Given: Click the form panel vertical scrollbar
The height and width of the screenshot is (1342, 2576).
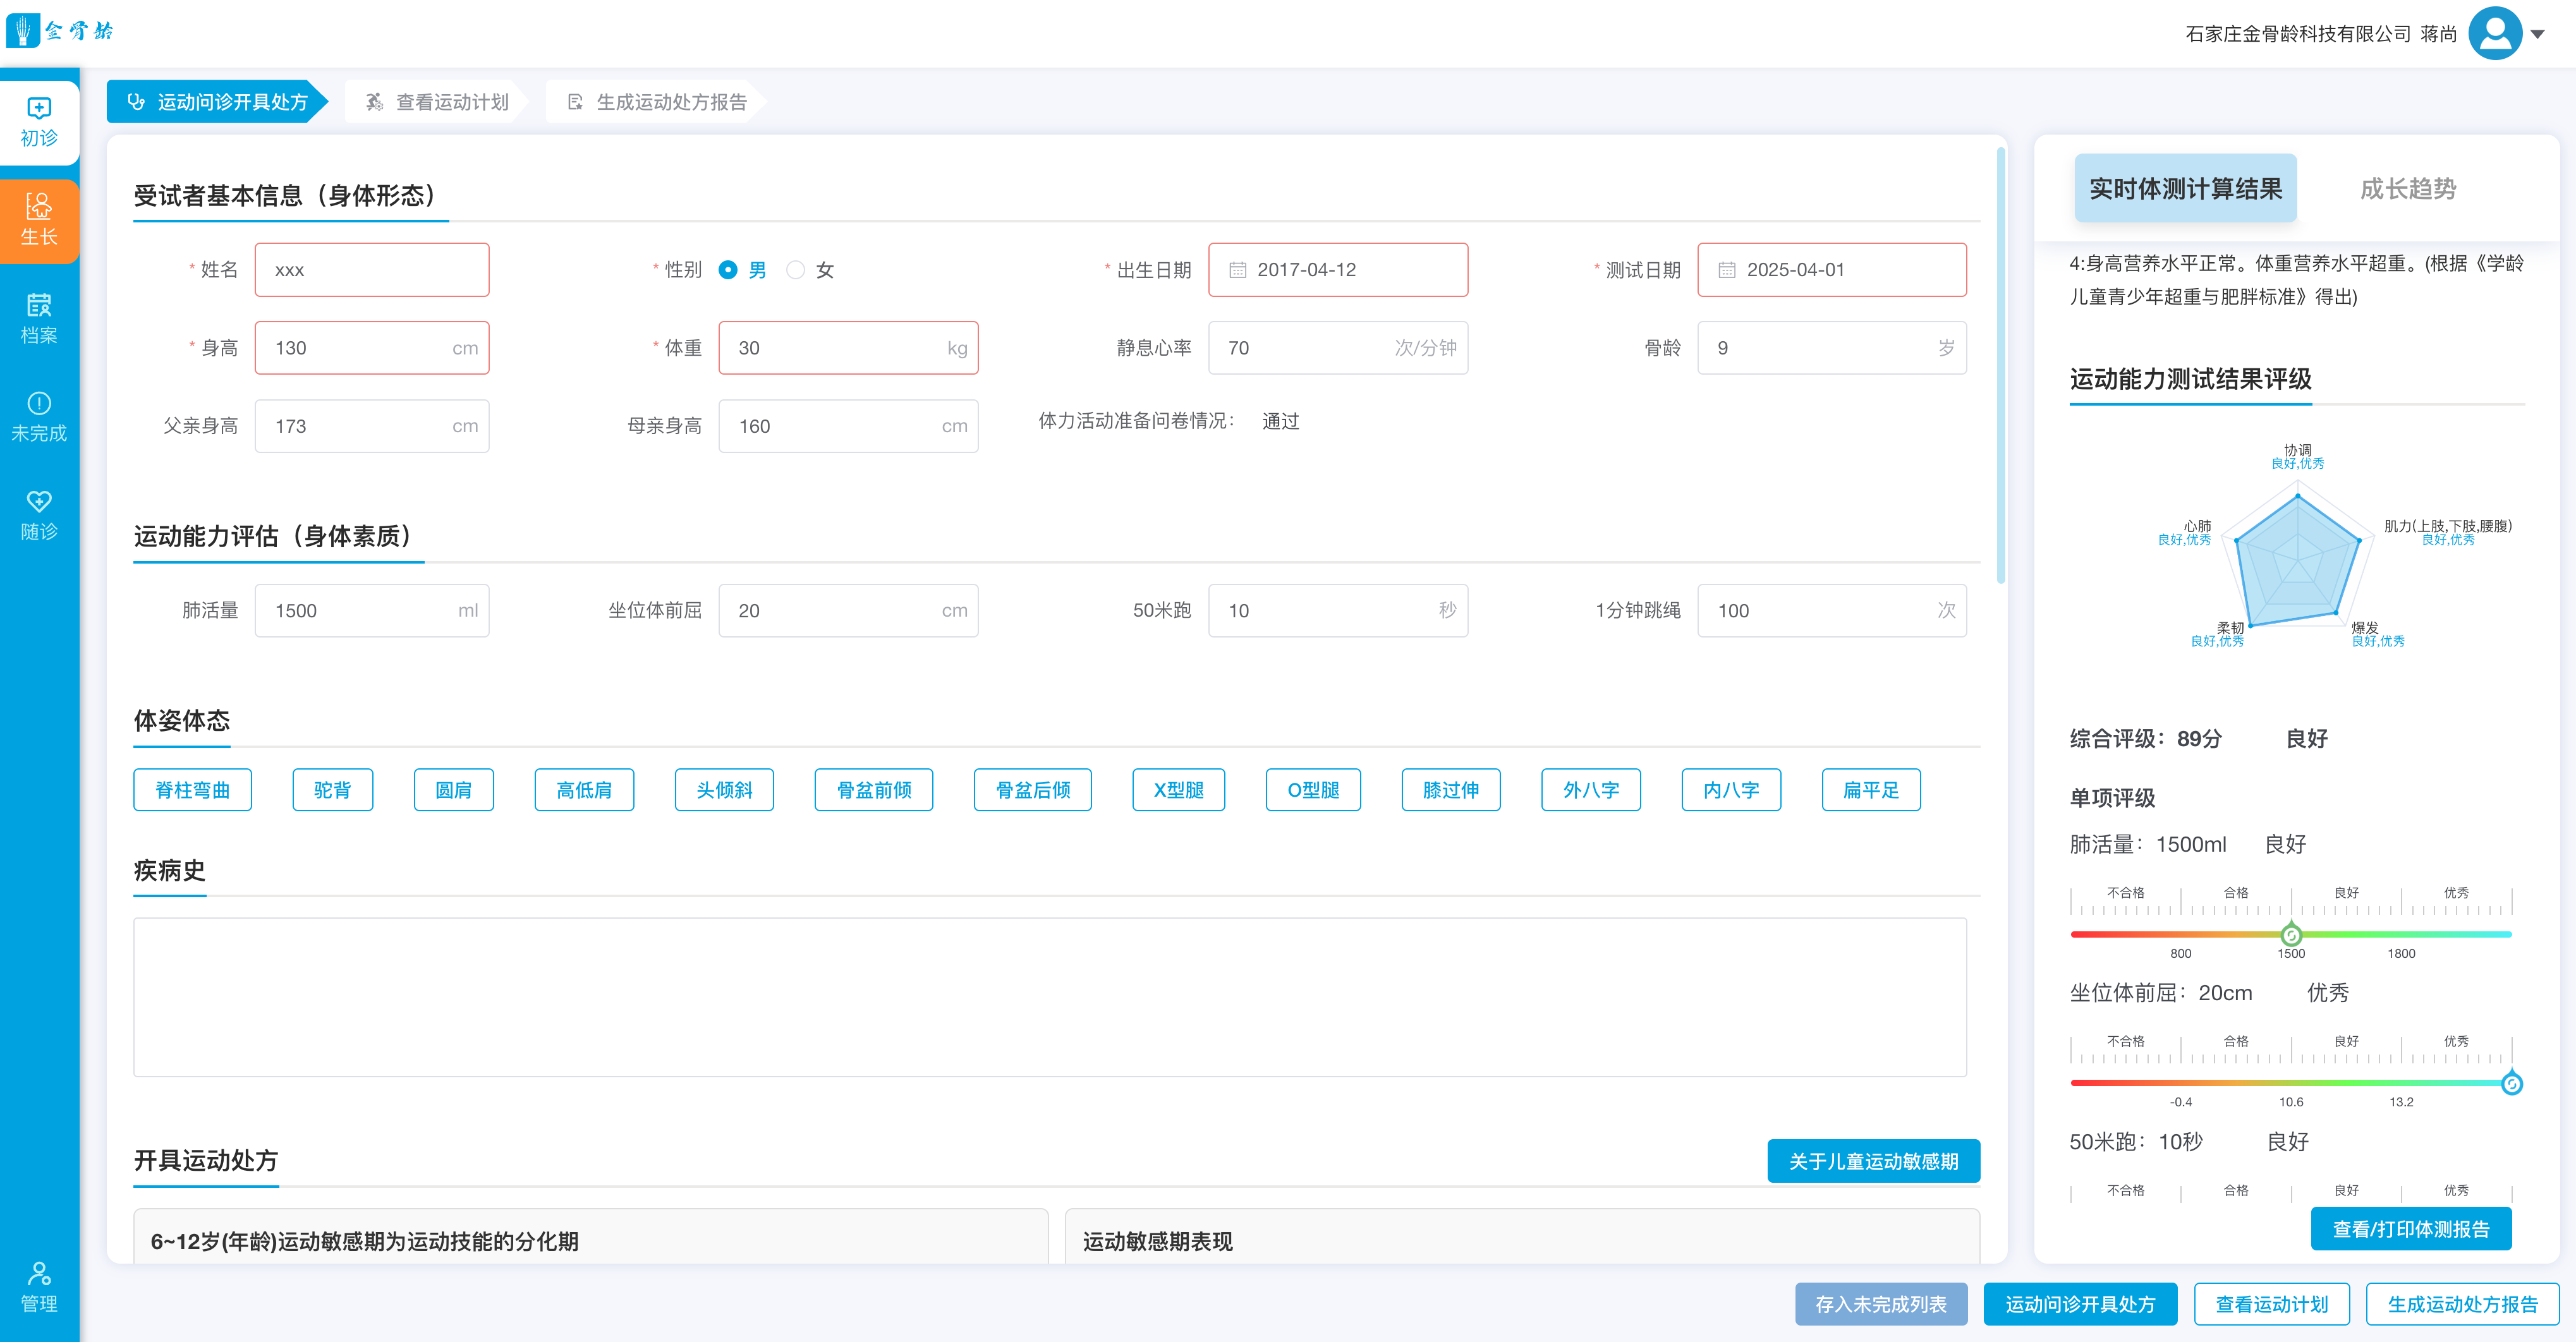Looking at the screenshot, I should pos(2001,365).
